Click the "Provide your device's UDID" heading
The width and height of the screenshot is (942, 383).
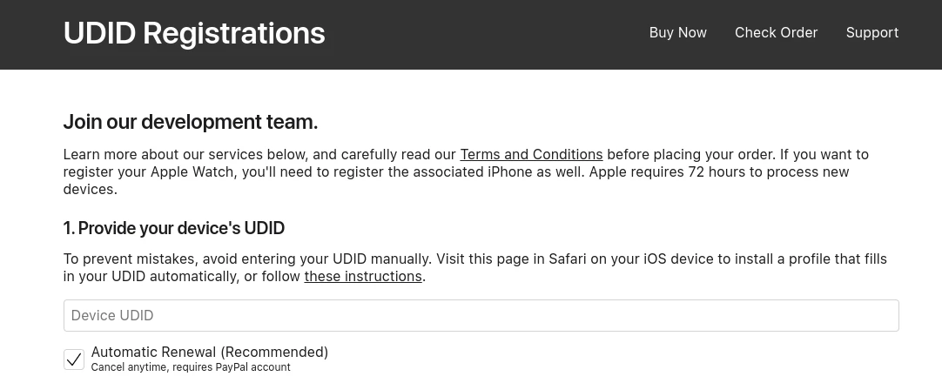(174, 229)
